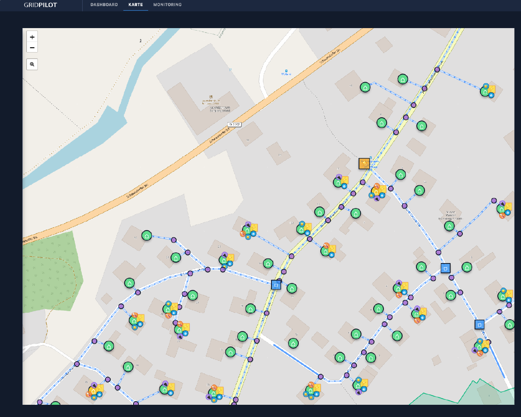Click purple plug badge under yellow house near transformer
The height and width of the screenshot is (417, 521).
(377, 199)
